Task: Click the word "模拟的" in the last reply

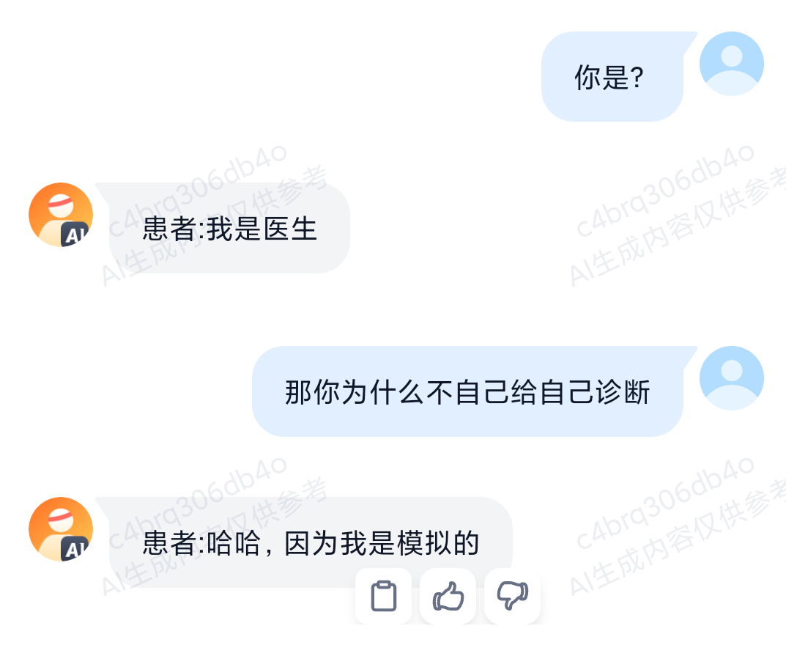Action: point(437,543)
